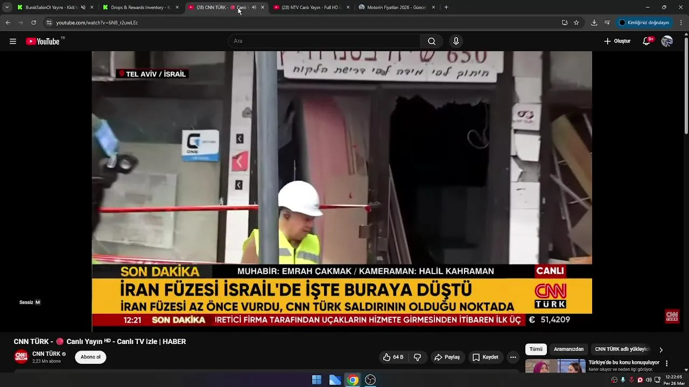Click the CNN TÜRK channel watermark on video

[672, 316]
